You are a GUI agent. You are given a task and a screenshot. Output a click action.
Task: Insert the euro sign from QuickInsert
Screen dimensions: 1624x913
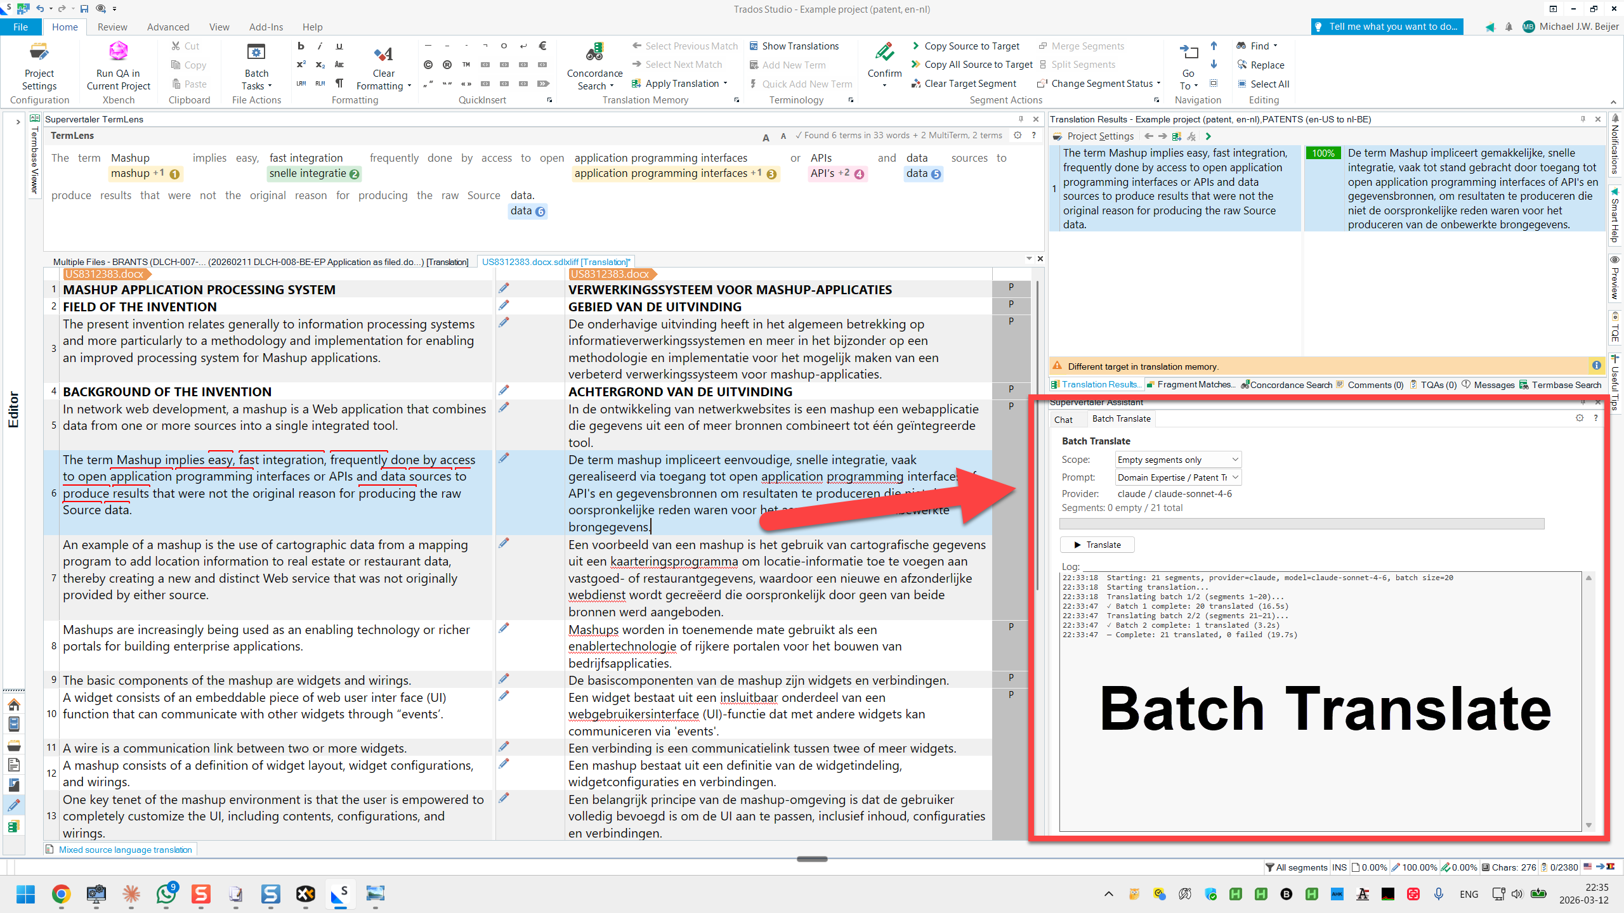542,46
